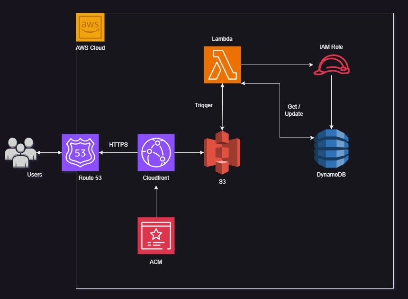Viewport: 408px width, 299px height.
Task: Click the DynamoDB text label
Action: 331,175
